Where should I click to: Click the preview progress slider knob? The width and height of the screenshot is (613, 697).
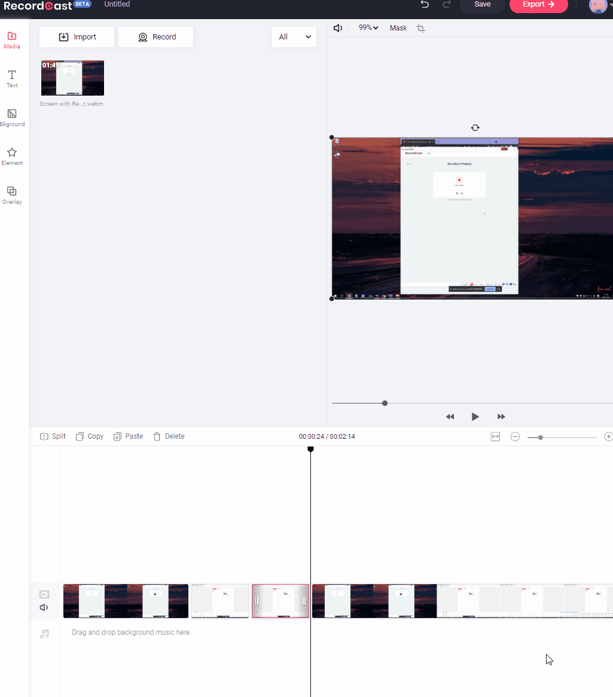click(x=385, y=403)
